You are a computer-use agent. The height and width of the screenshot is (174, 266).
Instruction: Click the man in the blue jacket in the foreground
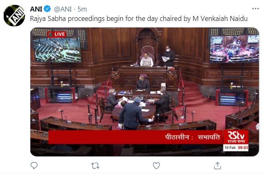tap(131, 114)
